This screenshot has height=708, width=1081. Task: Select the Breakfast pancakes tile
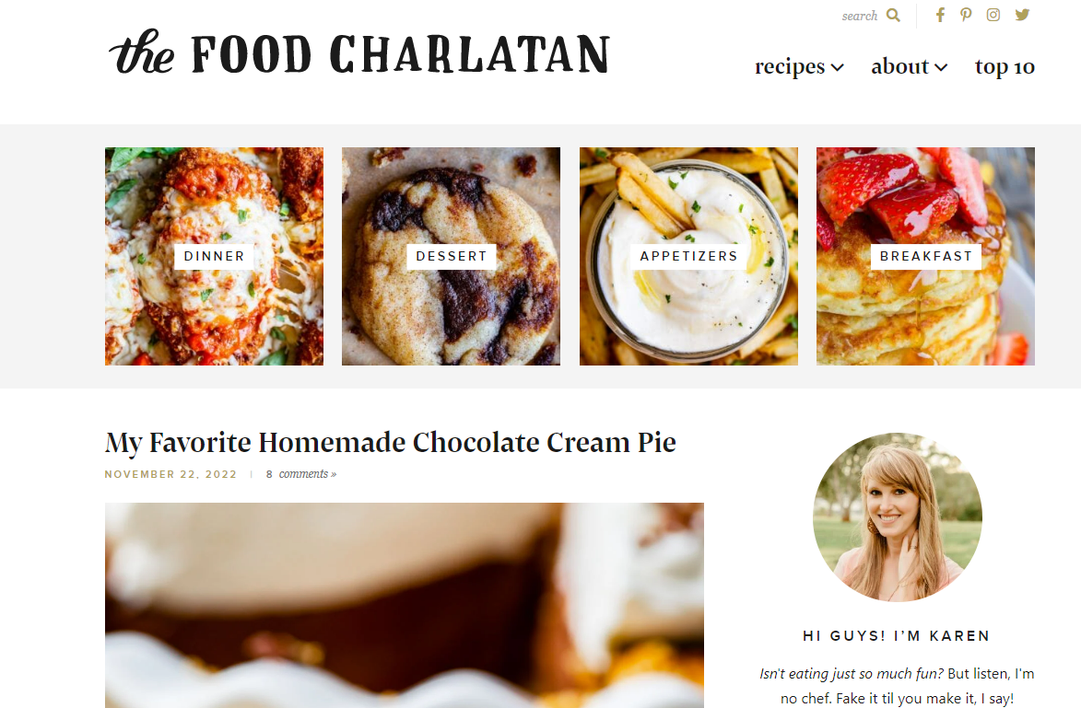[x=925, y=256]
